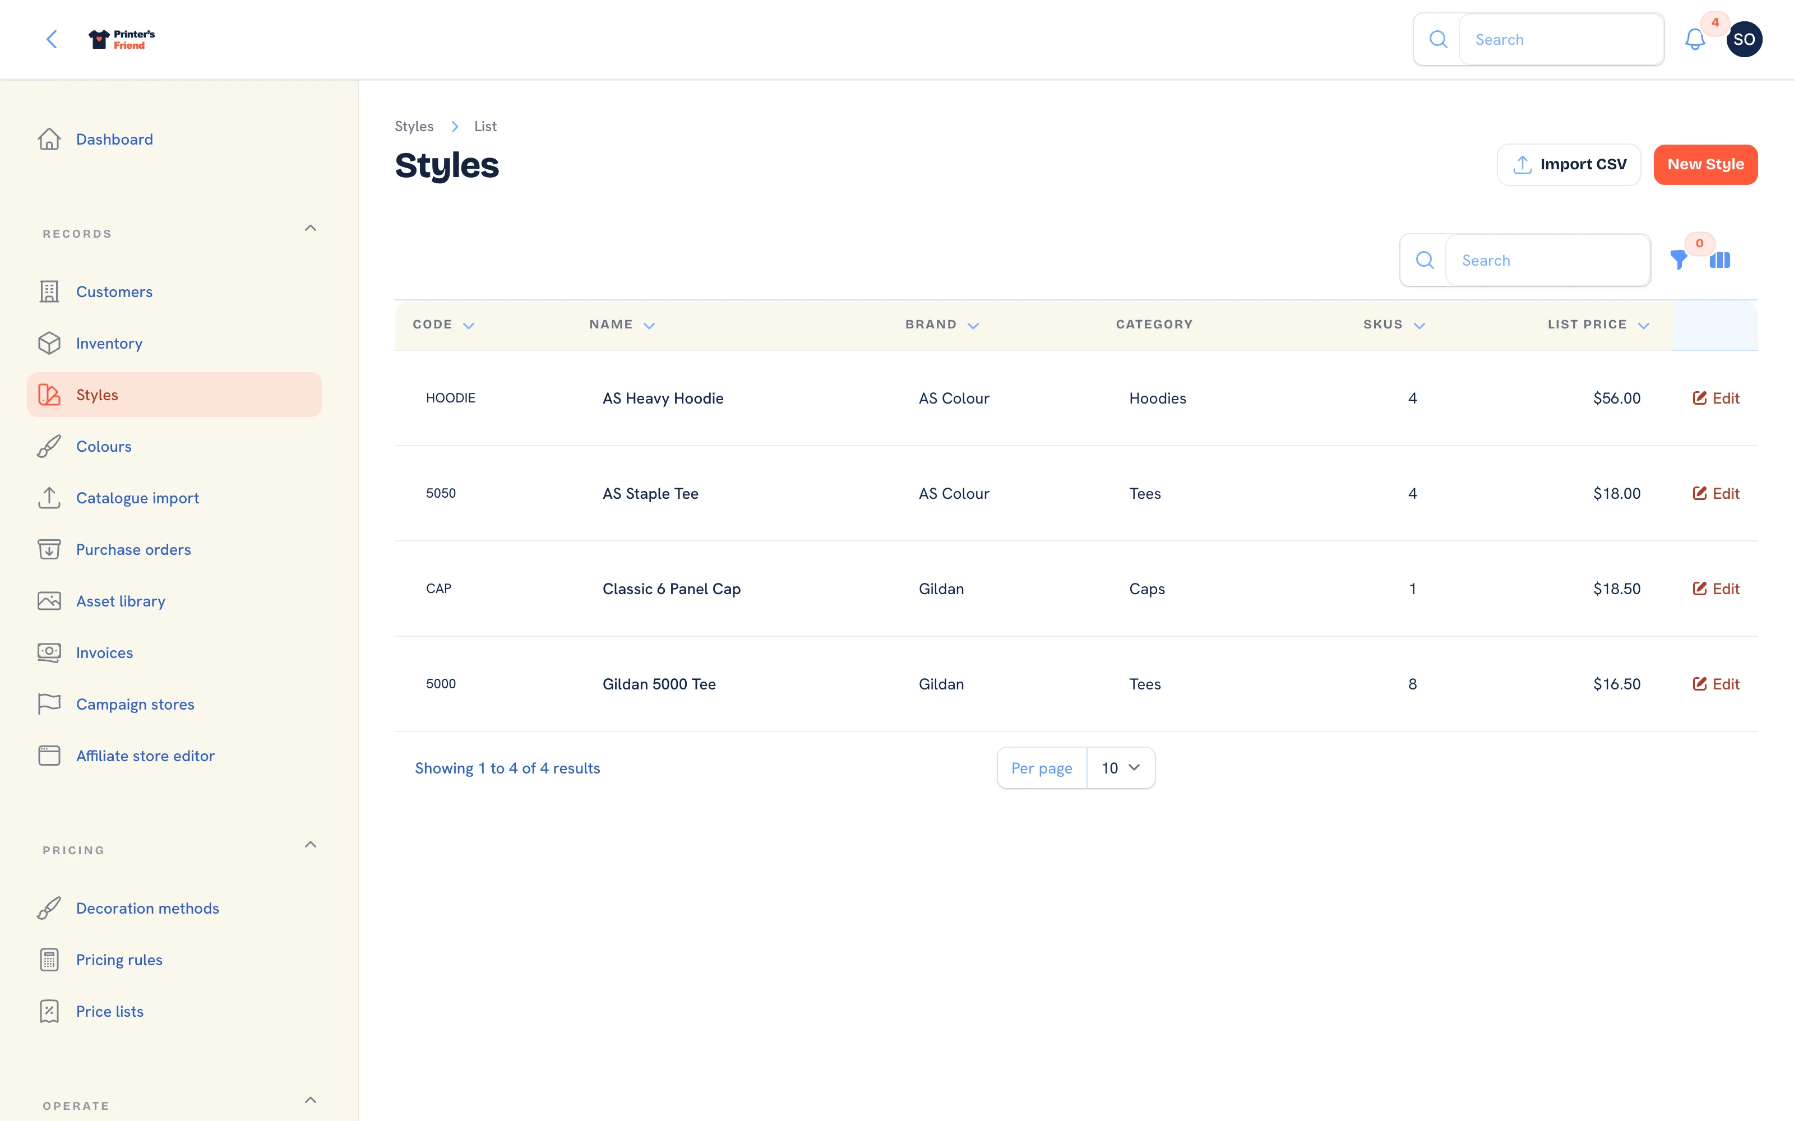Open the AS Staple Tee name cell
Image resolution: width=1794 pixels, height=1121 pixels.
(x=650, y=494)
